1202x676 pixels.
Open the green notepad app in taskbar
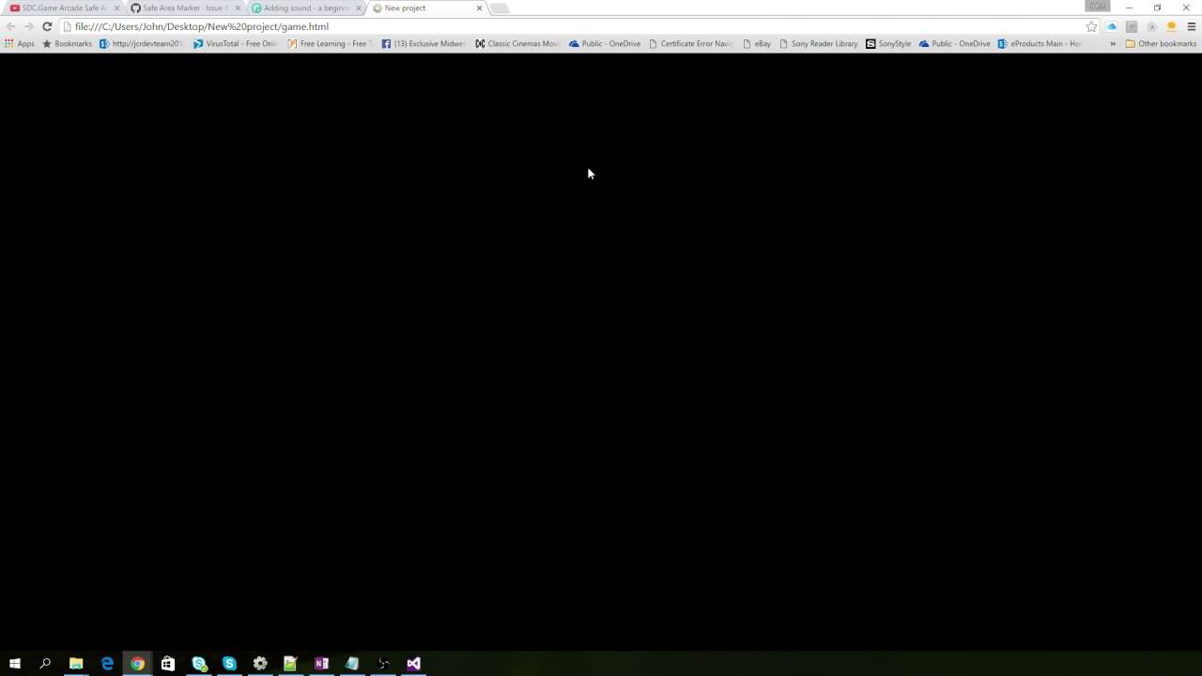[290, 663]
